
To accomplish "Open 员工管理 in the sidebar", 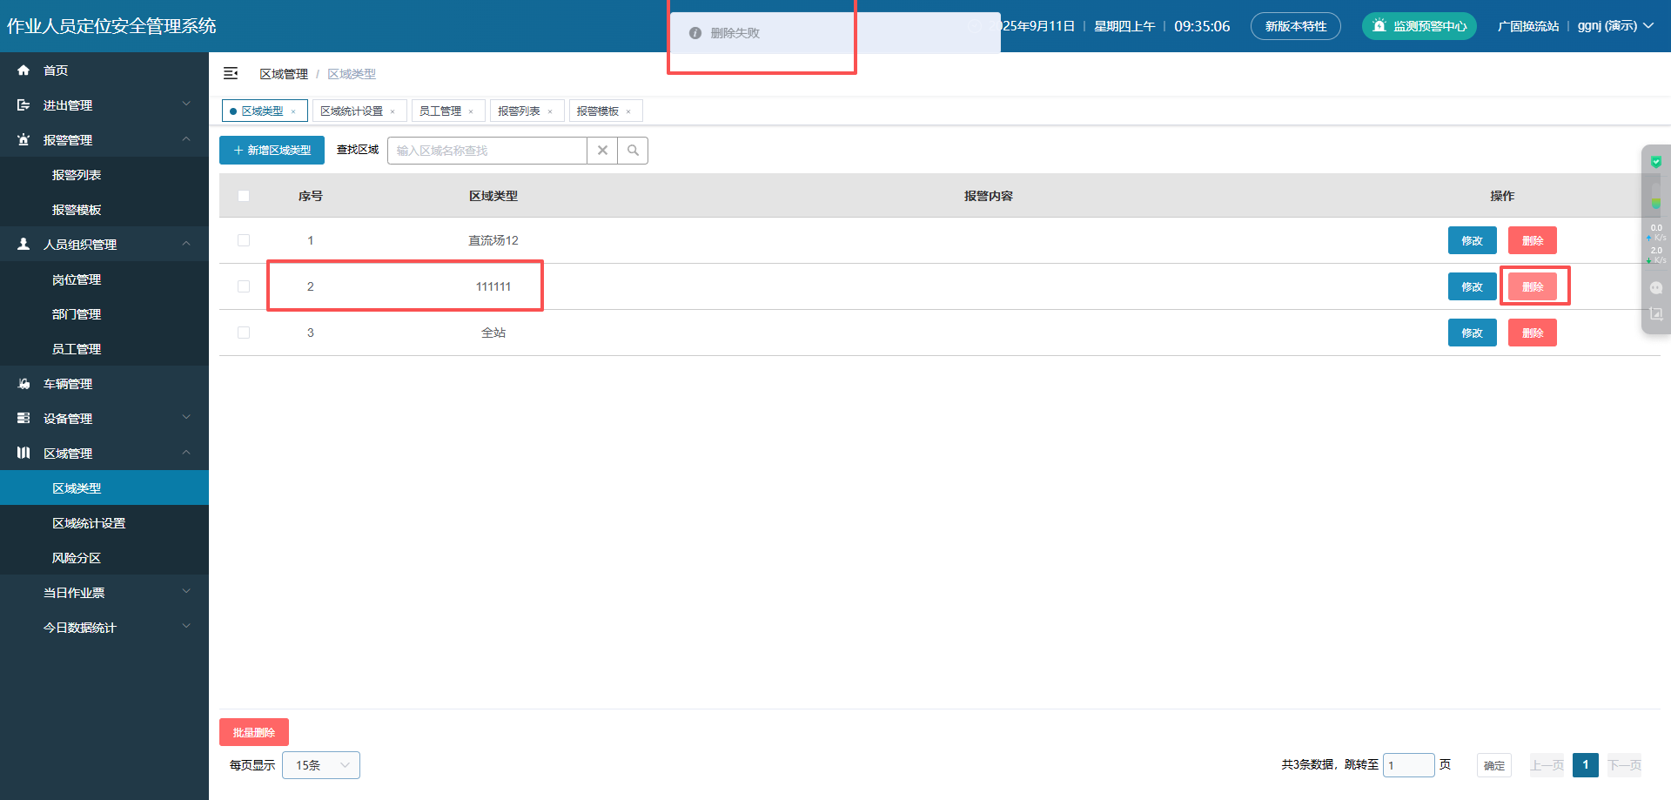I will coord(104,348).
